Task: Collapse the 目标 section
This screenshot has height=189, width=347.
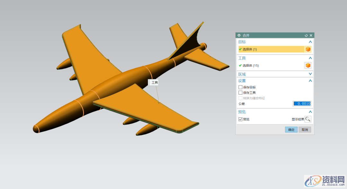Action: 310,42
